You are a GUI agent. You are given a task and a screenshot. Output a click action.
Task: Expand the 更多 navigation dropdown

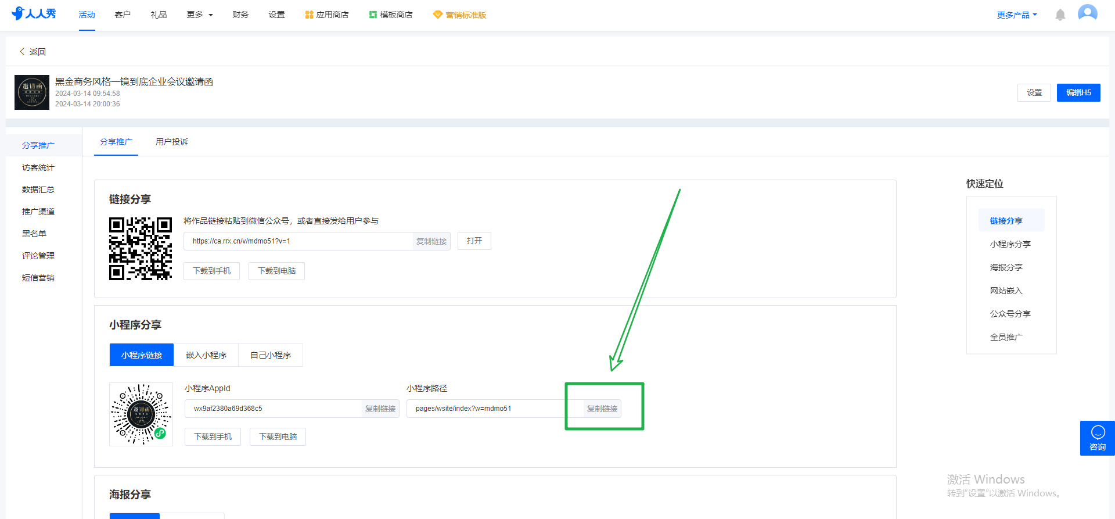[x=200, y=15]
